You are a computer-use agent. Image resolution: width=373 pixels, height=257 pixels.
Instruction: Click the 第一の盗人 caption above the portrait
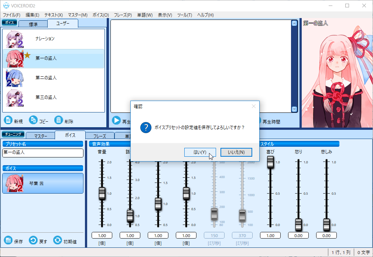coord(316,23)
